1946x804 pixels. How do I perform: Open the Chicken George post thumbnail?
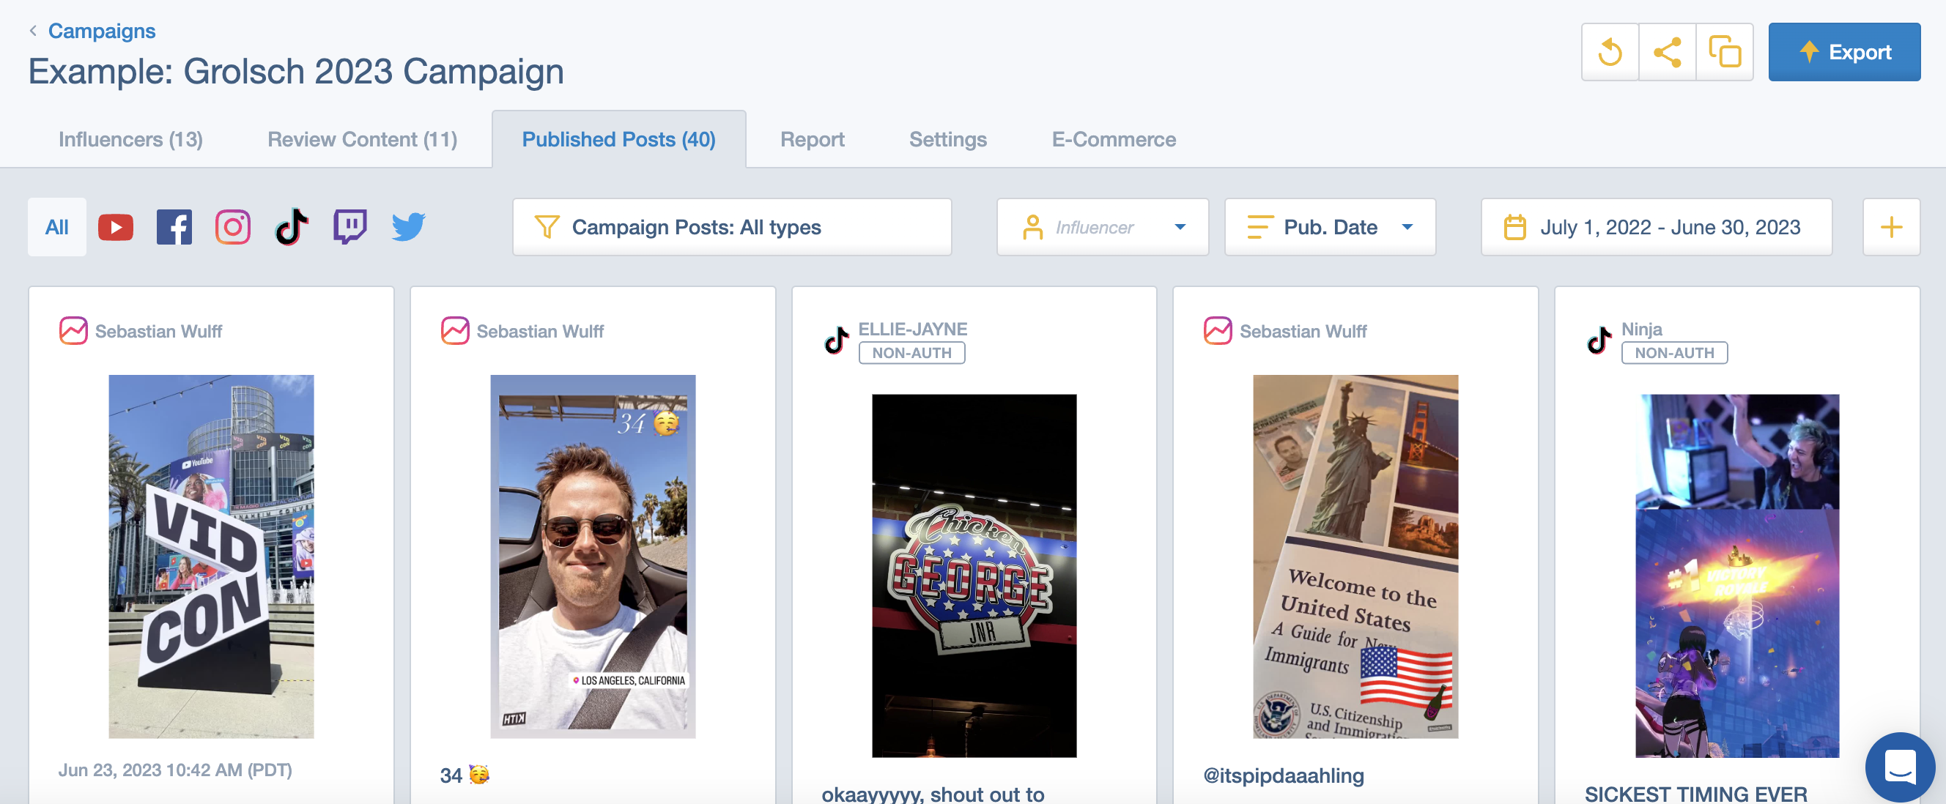point(974,576)
